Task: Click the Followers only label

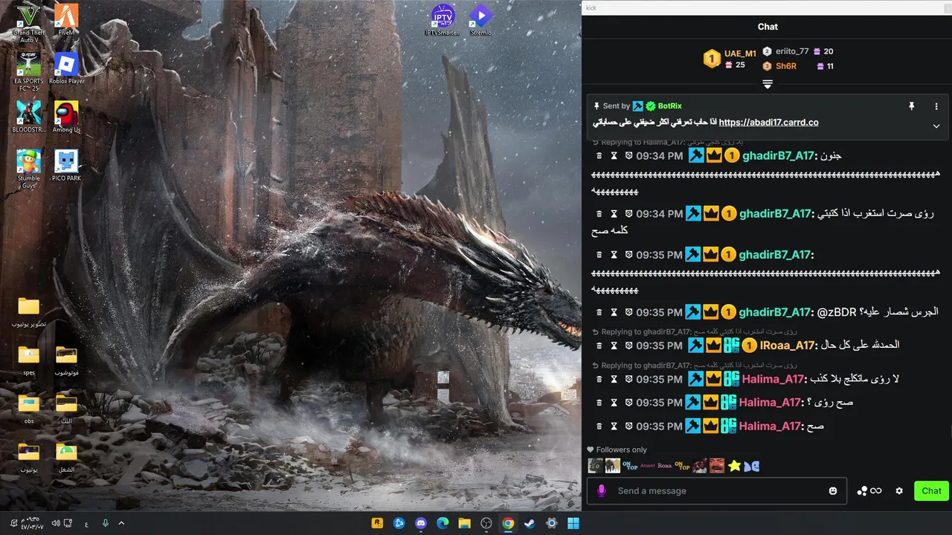Action: click(x=622, y=450)
